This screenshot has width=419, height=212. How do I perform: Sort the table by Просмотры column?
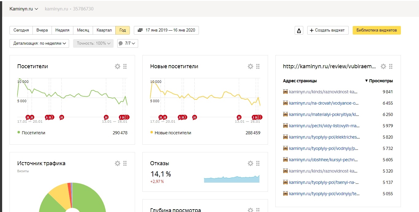(x=379, y=81)
